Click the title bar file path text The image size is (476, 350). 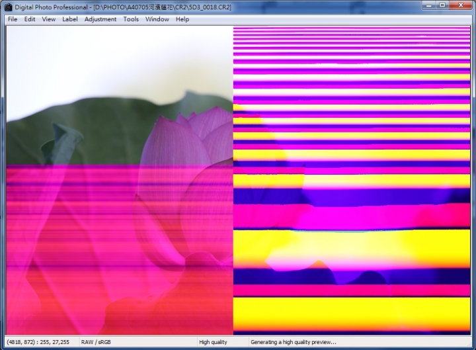(x=163, y=7)
